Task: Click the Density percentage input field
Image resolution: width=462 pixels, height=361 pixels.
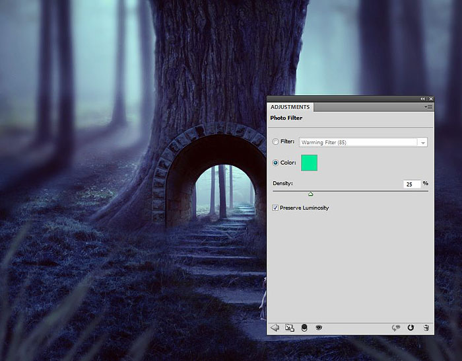Action: (x=412, y=184)
